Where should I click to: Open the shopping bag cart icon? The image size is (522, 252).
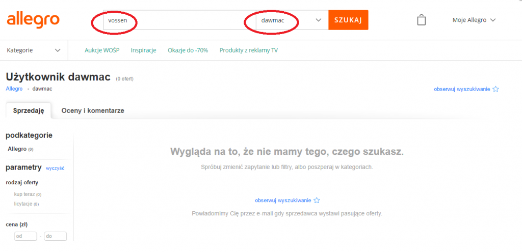point(422,20)
